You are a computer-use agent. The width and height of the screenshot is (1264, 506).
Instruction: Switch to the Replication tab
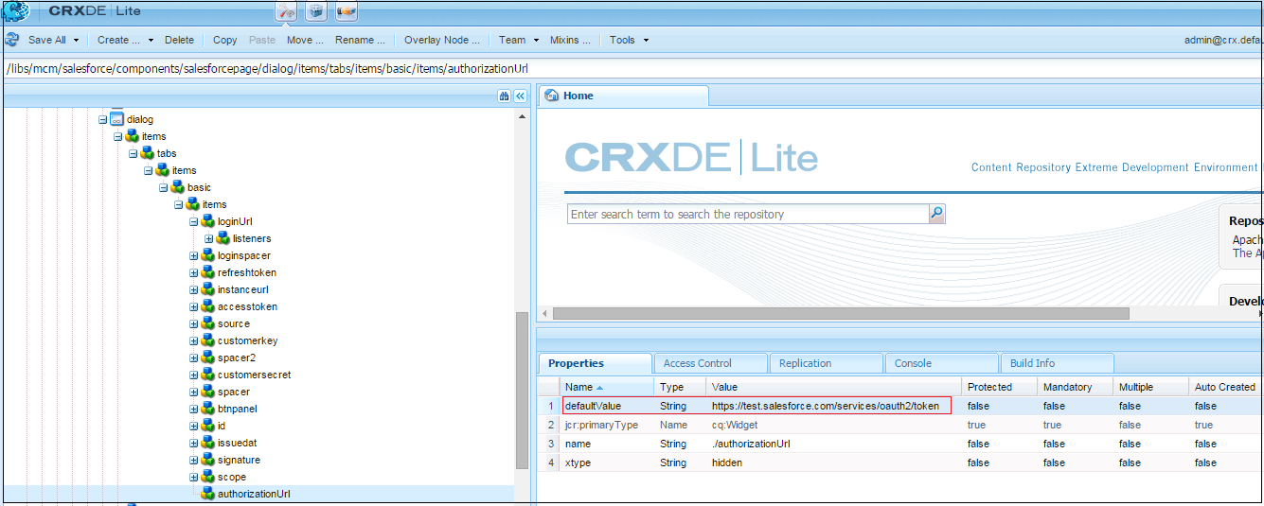pos(826,363)
